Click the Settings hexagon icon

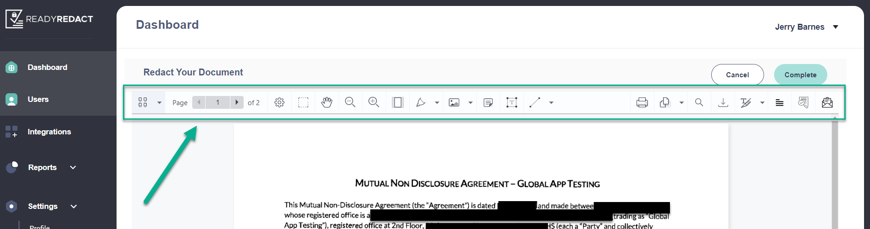coord(11,206)
